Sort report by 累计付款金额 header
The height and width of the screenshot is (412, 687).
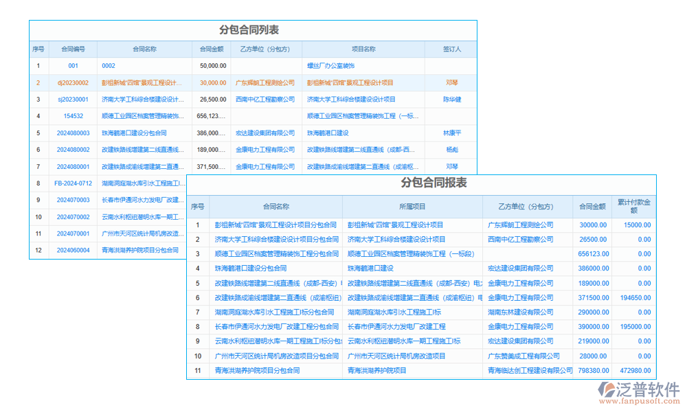tap(633, 206)
